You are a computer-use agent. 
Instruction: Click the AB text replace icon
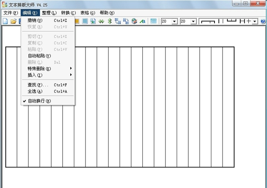(142, 21)
